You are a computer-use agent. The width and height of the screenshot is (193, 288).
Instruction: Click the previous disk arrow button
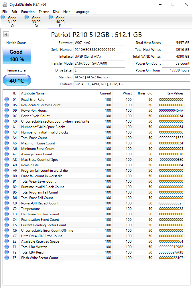tap(6, 34)
